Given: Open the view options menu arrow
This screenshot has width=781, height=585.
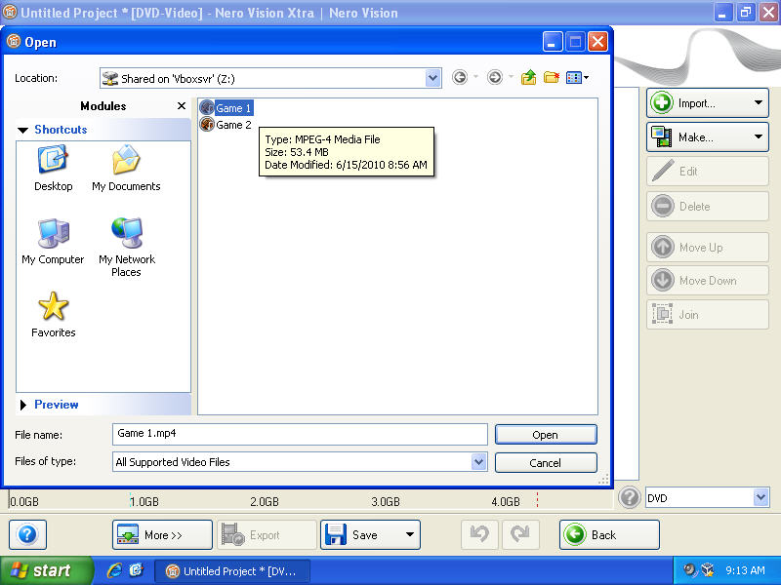Looking at the screenshot, I should [587, 78].
